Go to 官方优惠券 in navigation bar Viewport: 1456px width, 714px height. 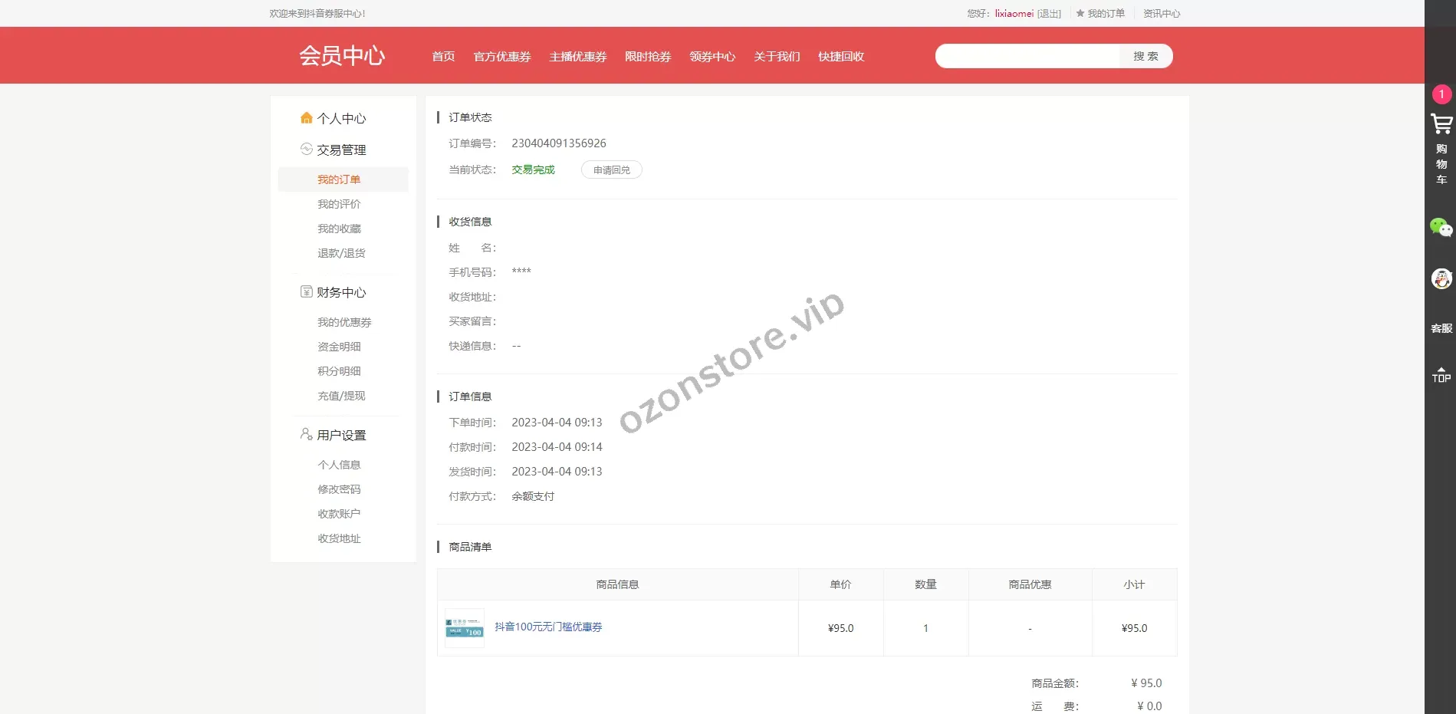502,57
